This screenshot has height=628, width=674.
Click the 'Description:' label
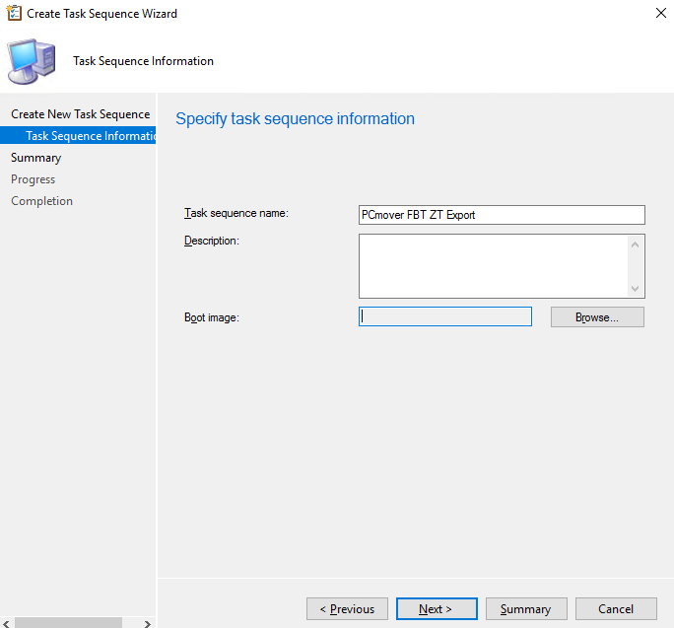[x=212, y=241]
